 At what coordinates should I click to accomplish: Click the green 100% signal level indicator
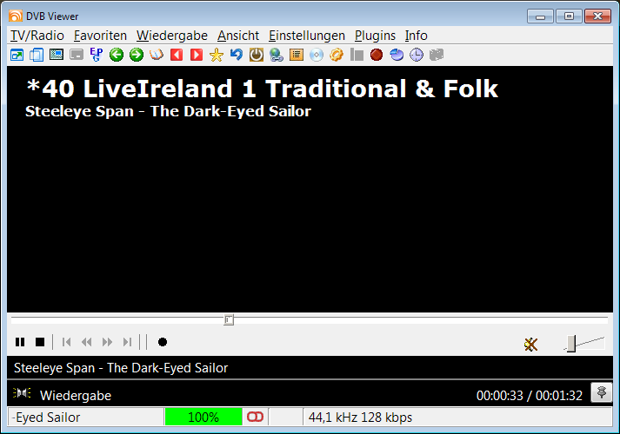203,417
